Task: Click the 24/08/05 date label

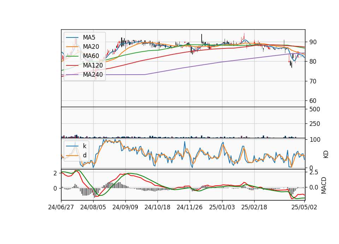Action: 93,207
